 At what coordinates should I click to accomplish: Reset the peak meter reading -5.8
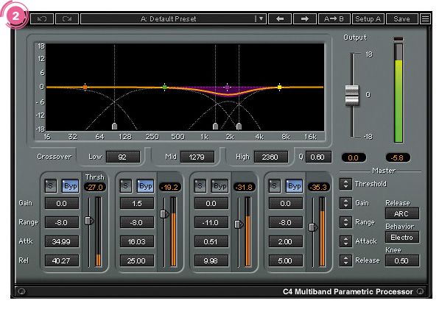398,157
